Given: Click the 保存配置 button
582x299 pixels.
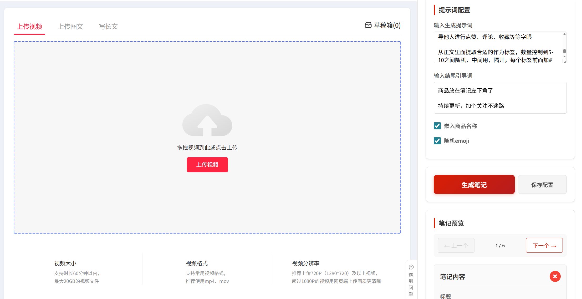Looking at the screenshot, I should point(542,184).
